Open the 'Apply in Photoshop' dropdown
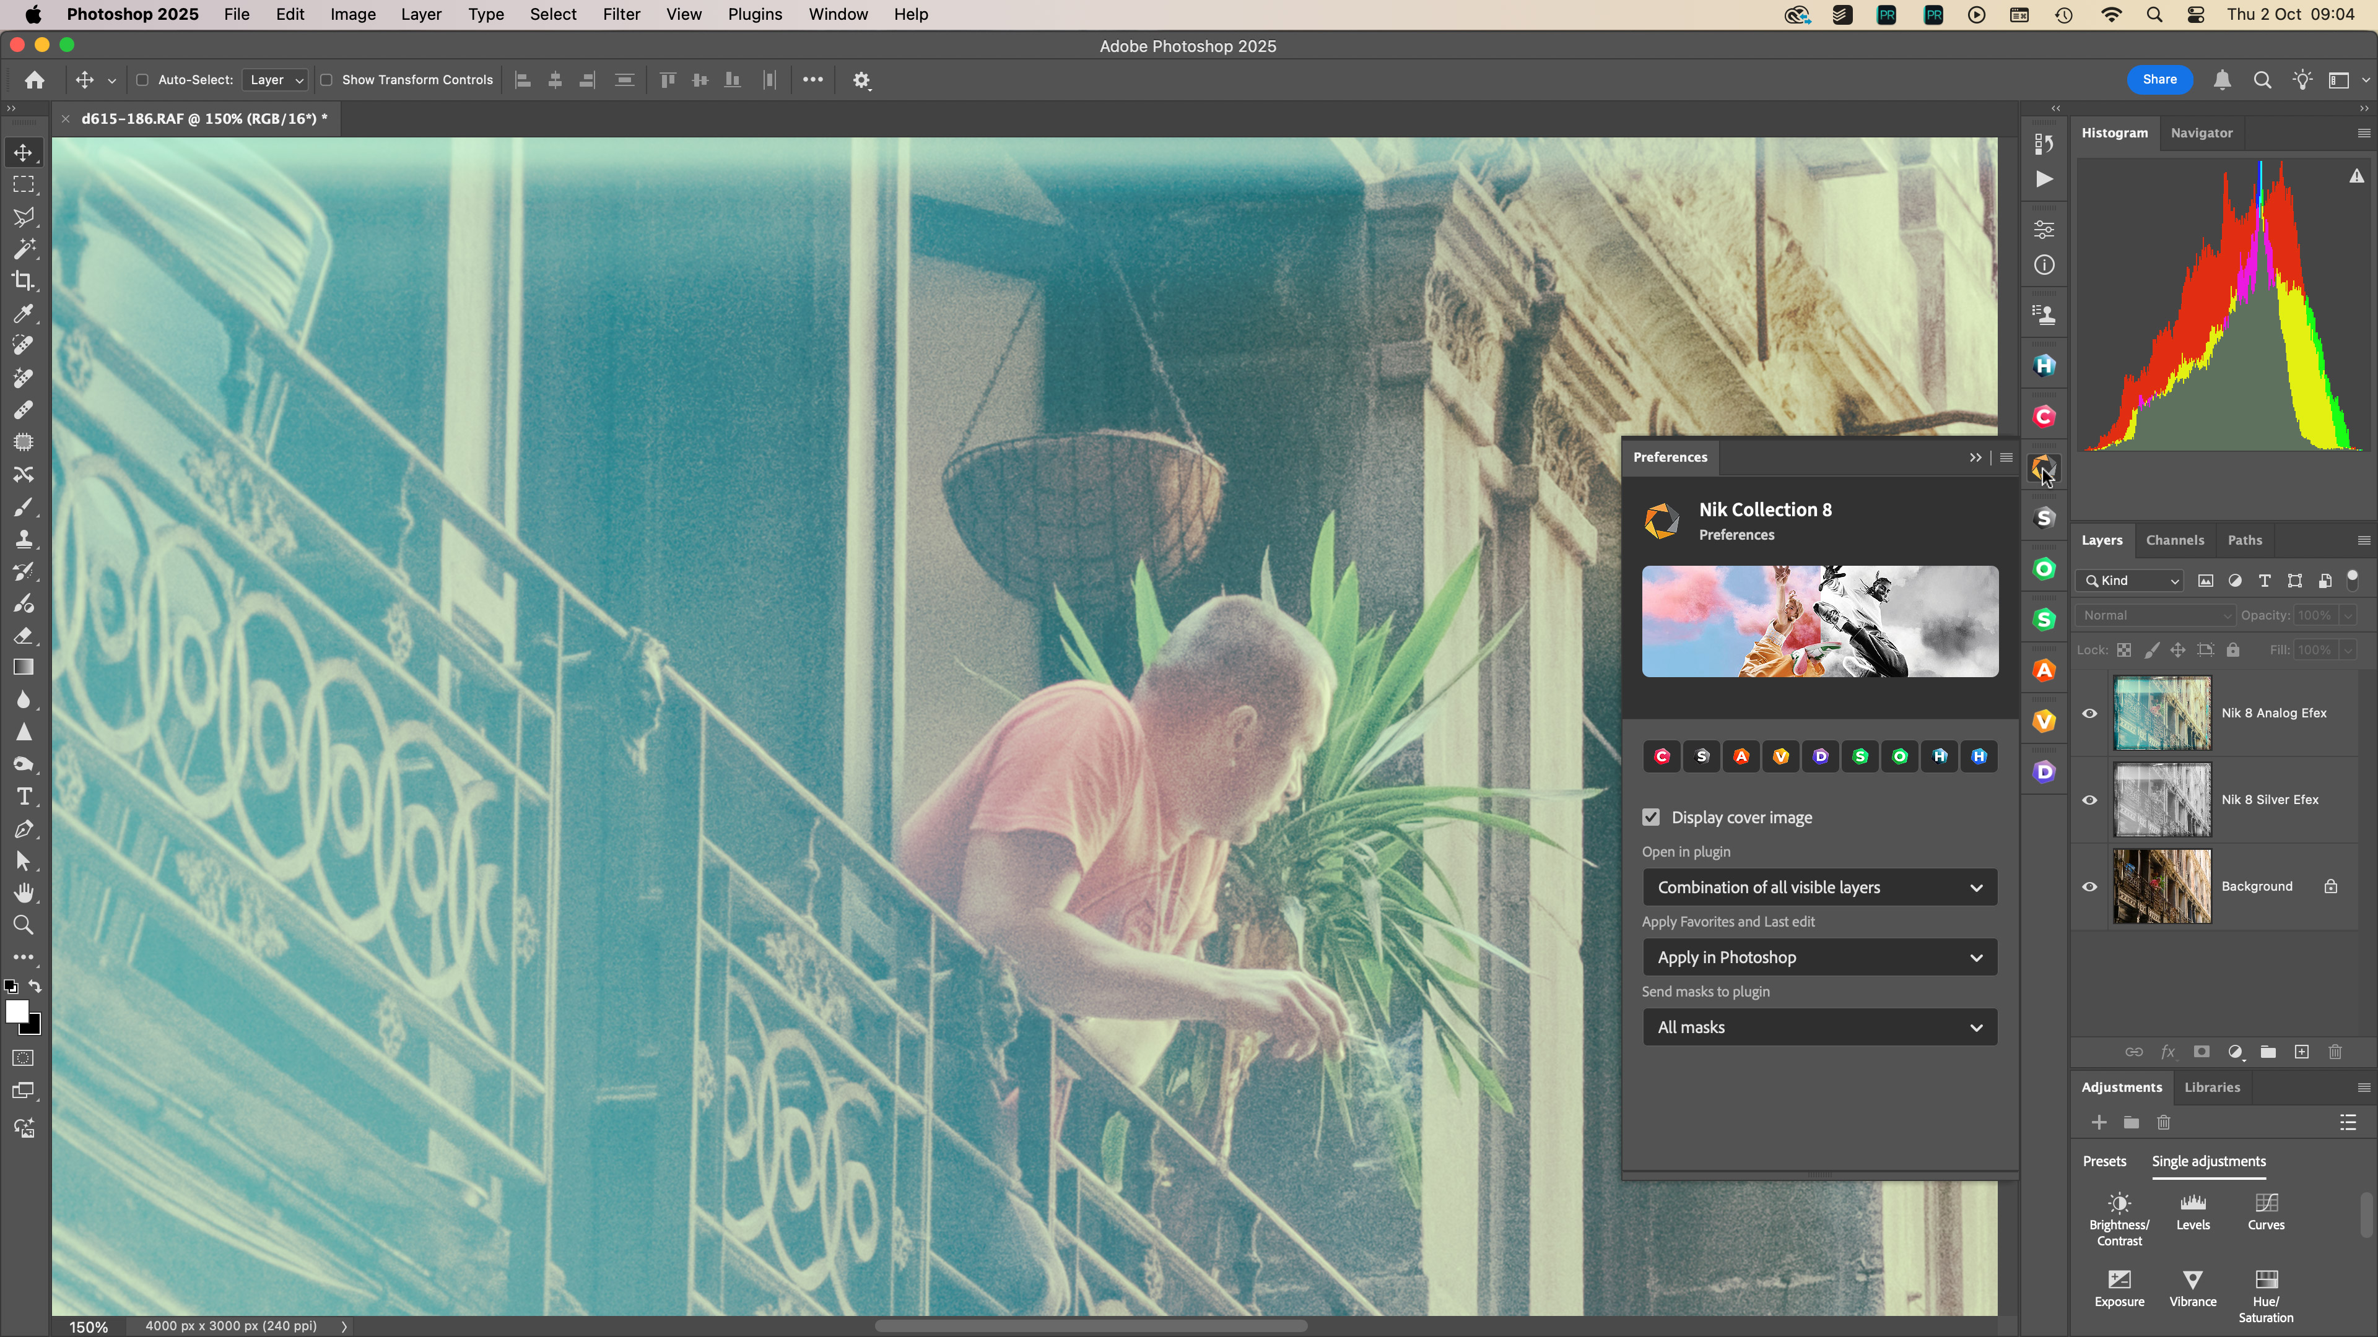Image resolution: width=2378 pixels, height=1337 pixels. [1819, 958]
